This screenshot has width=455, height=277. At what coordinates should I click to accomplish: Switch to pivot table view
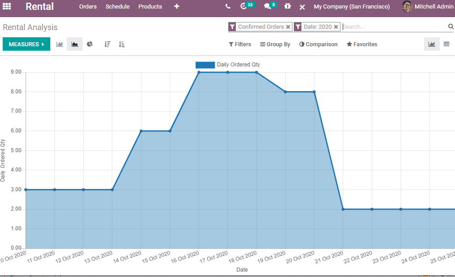(446, 44)
